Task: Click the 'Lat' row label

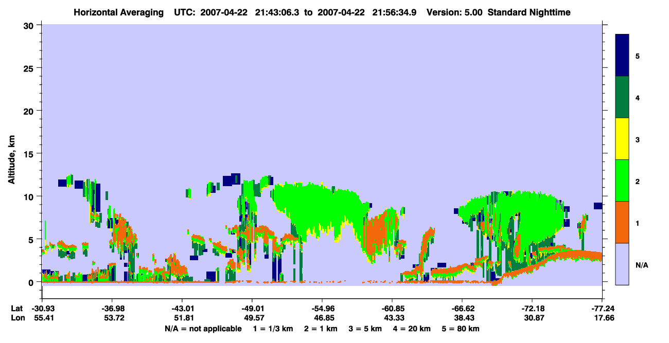Action: [x=16, y=309]
